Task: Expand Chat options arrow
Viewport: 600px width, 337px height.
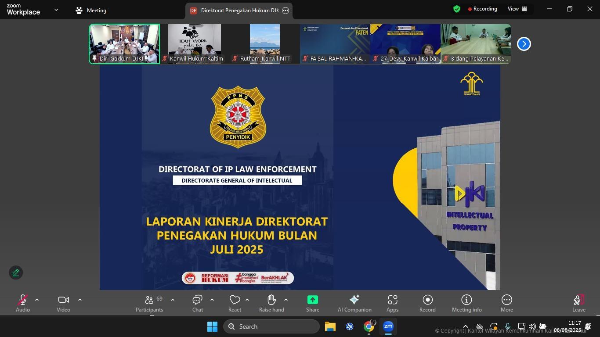Action: coord(212,300)
